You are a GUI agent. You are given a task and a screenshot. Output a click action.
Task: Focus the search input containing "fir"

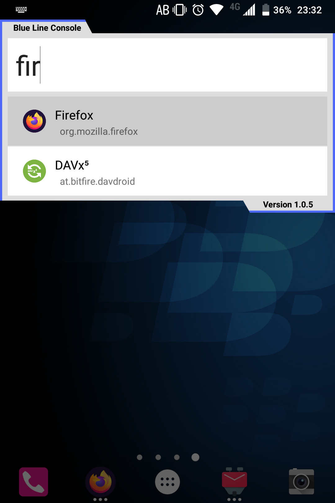point(167,65)
